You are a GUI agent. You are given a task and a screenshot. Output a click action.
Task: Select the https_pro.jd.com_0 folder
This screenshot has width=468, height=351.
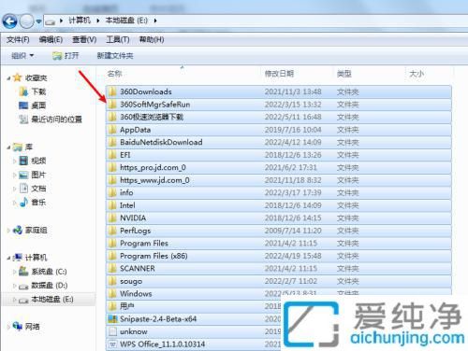(x=279, y=167)
